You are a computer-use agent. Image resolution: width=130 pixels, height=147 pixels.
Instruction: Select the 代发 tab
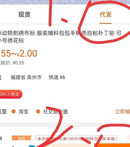[x=106, y=14]
